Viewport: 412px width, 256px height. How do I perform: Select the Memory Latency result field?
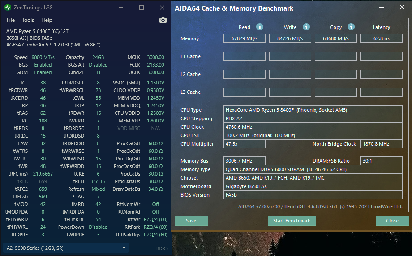click(381, 38)
